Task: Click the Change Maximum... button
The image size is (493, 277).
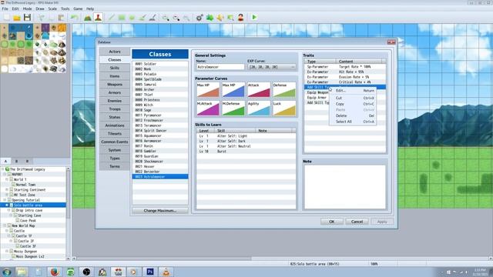Action: [160, 210]
